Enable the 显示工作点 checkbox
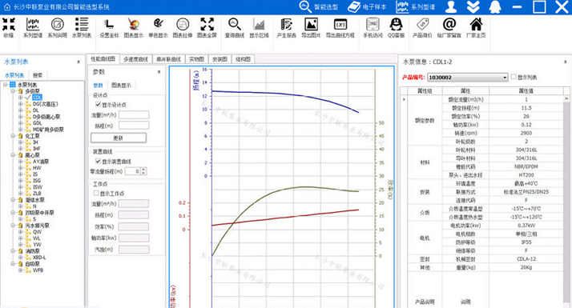This screenshot has width=572, height=308. point(96,193)
